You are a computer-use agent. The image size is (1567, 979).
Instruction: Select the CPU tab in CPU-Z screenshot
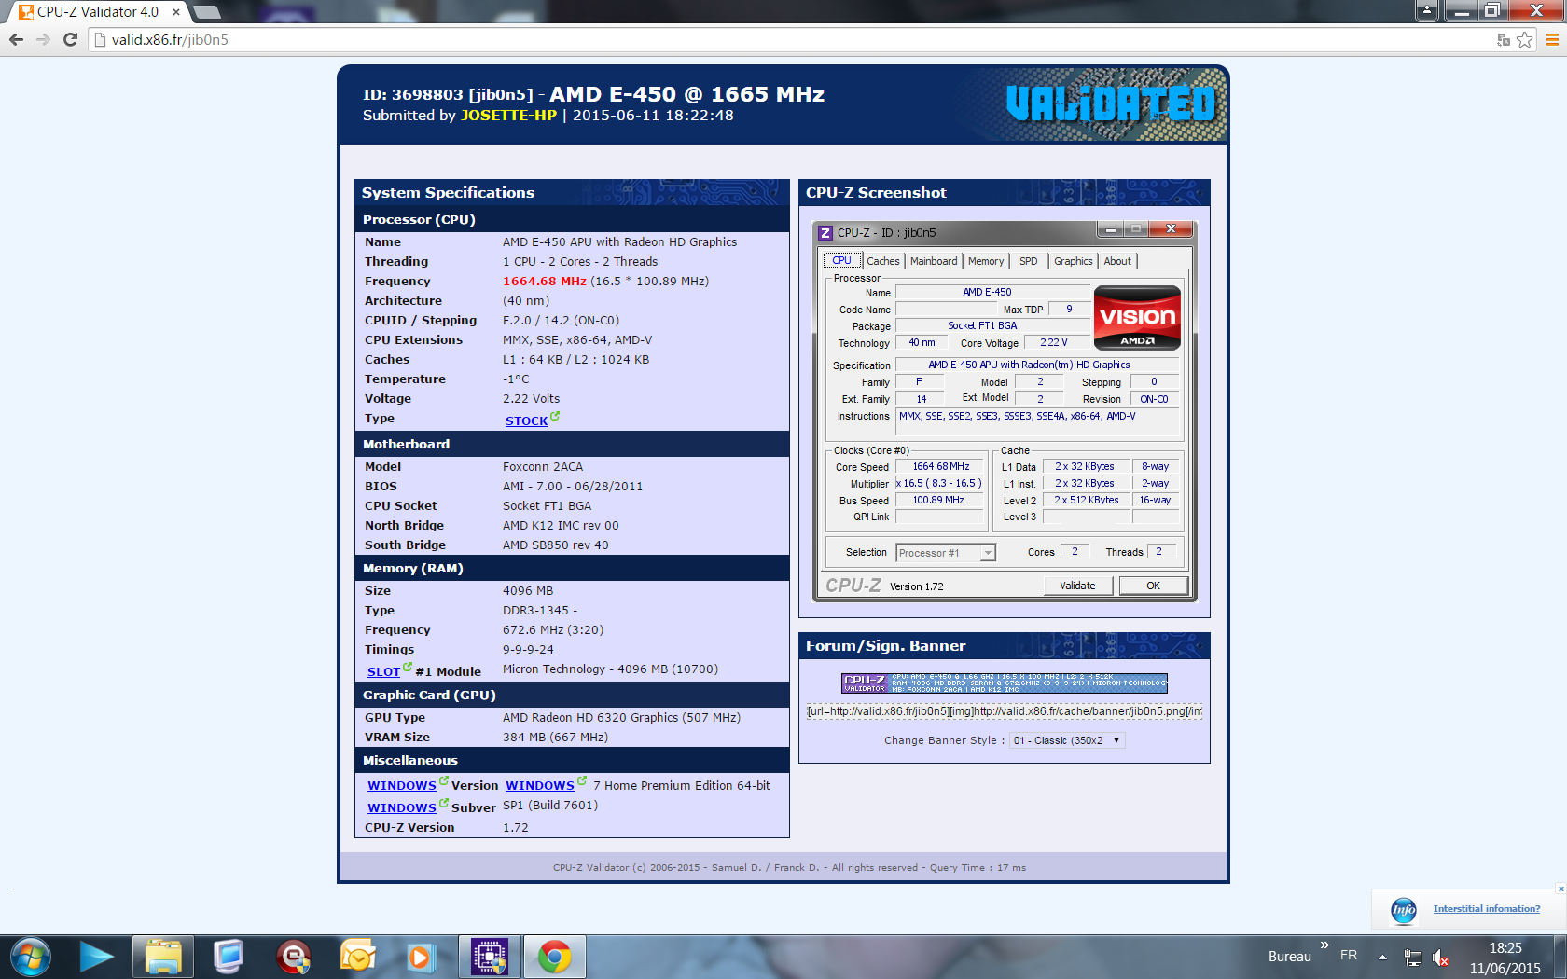coord(841,260)
